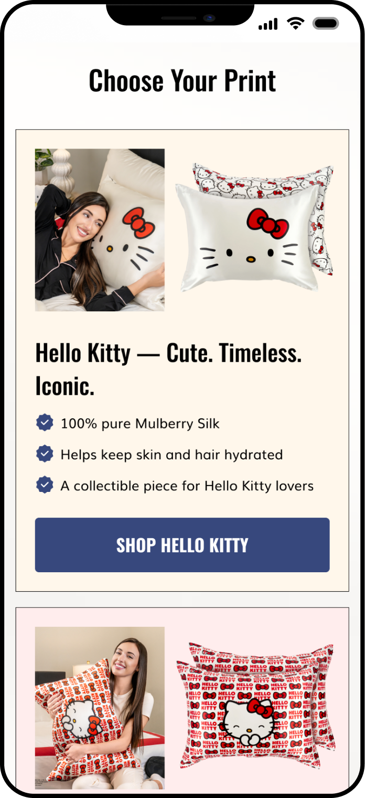365x798 pixels.
Task: Click the red bow on the white pillowcase
Action: [x=267, y=223]
